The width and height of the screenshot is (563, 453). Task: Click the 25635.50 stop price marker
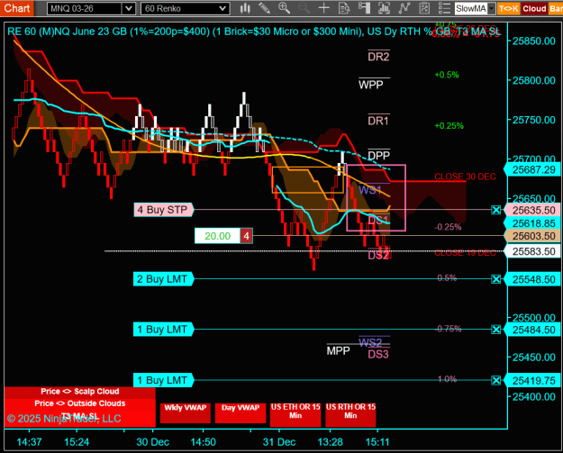532,210
